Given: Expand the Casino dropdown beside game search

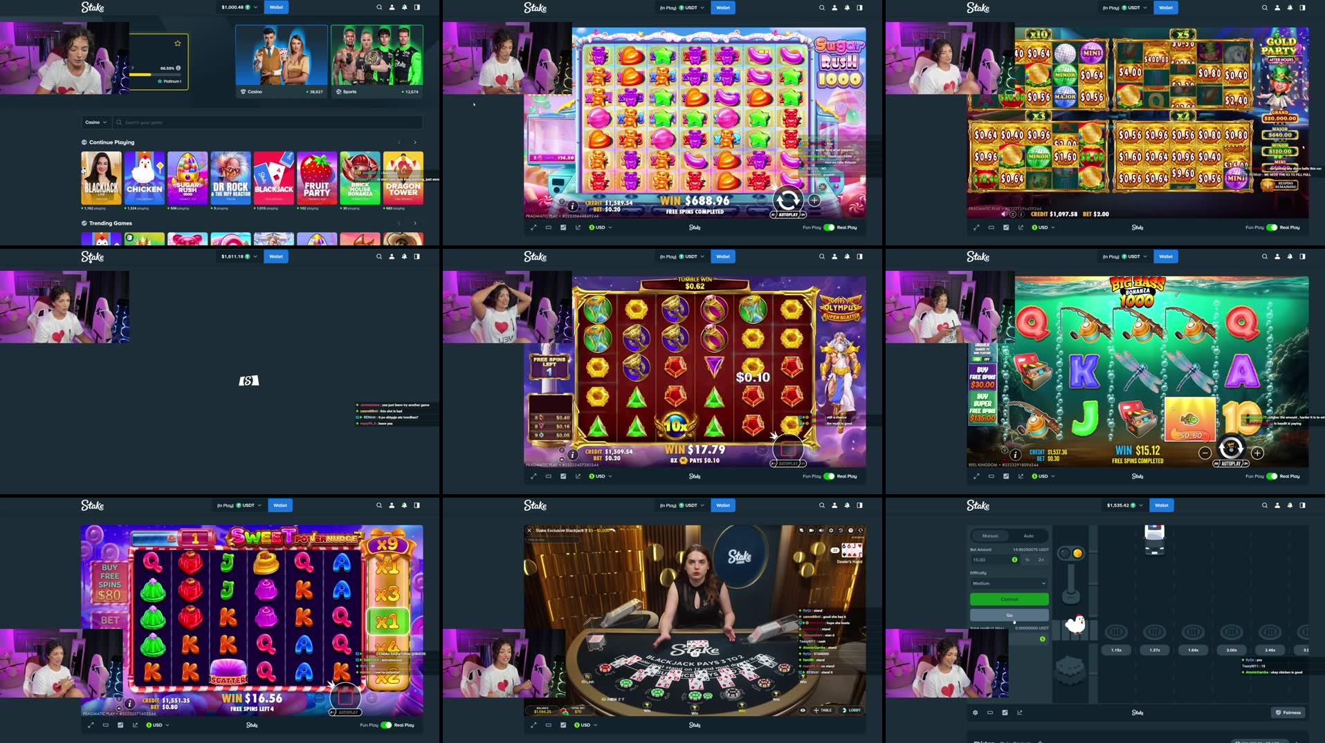Looking at the screenshot, I should coord(95,122).
